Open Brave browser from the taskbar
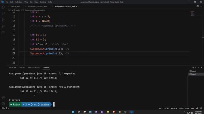The image size is (204, 114). pyautogui.click(x=114, y=112)
